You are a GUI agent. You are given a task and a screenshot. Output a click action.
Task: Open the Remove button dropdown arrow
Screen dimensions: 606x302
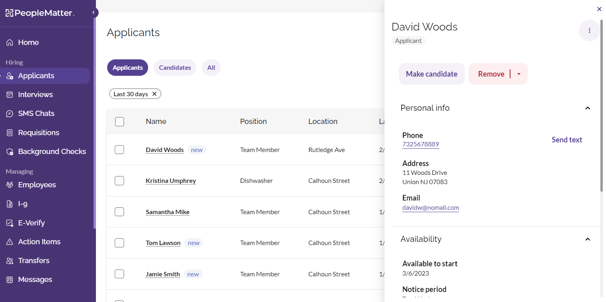519,74
